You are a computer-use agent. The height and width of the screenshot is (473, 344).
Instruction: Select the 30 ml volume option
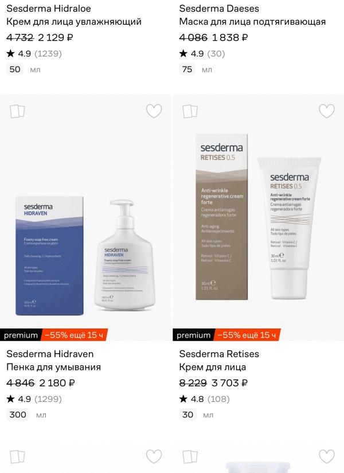point(187,415)
